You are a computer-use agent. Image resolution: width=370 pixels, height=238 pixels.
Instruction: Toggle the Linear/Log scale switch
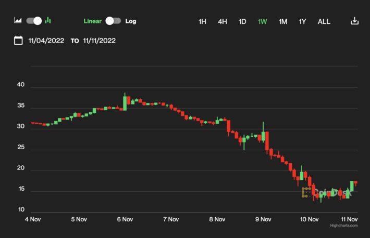[x=113, y=21]
